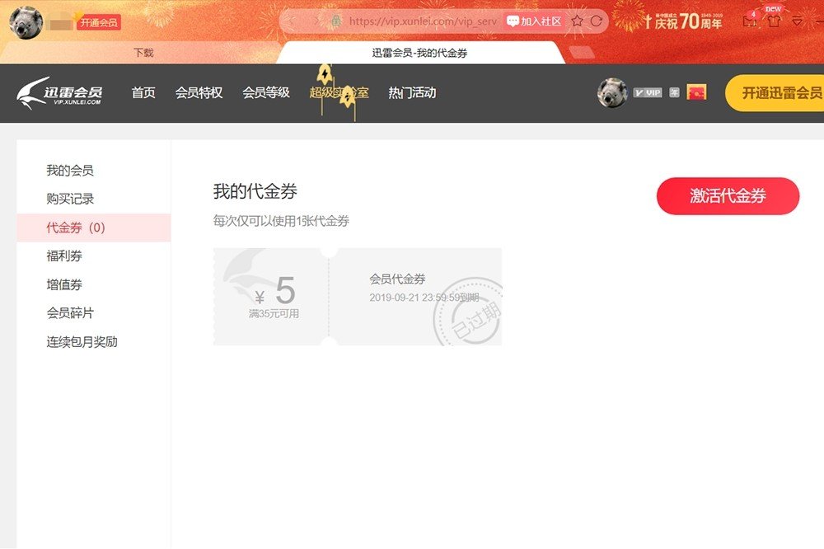Bookmark the page with the star icon
Screen dimensions: 824x549
(x=577, y=21)
